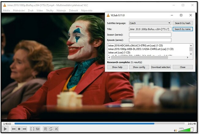This screenshot has height=134, width=199.
Task: Adjust the volume slider at 100%
Action: click(186, 130)
